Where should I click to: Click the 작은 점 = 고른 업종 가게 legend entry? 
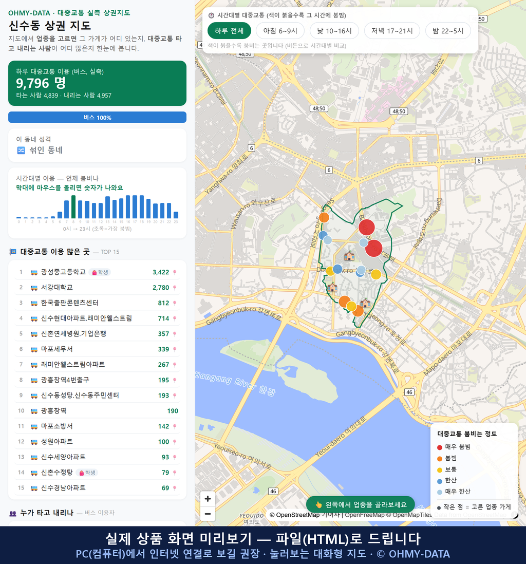474,507
